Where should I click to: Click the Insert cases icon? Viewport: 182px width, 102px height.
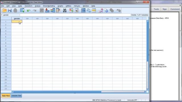click(x=71, y=10)
